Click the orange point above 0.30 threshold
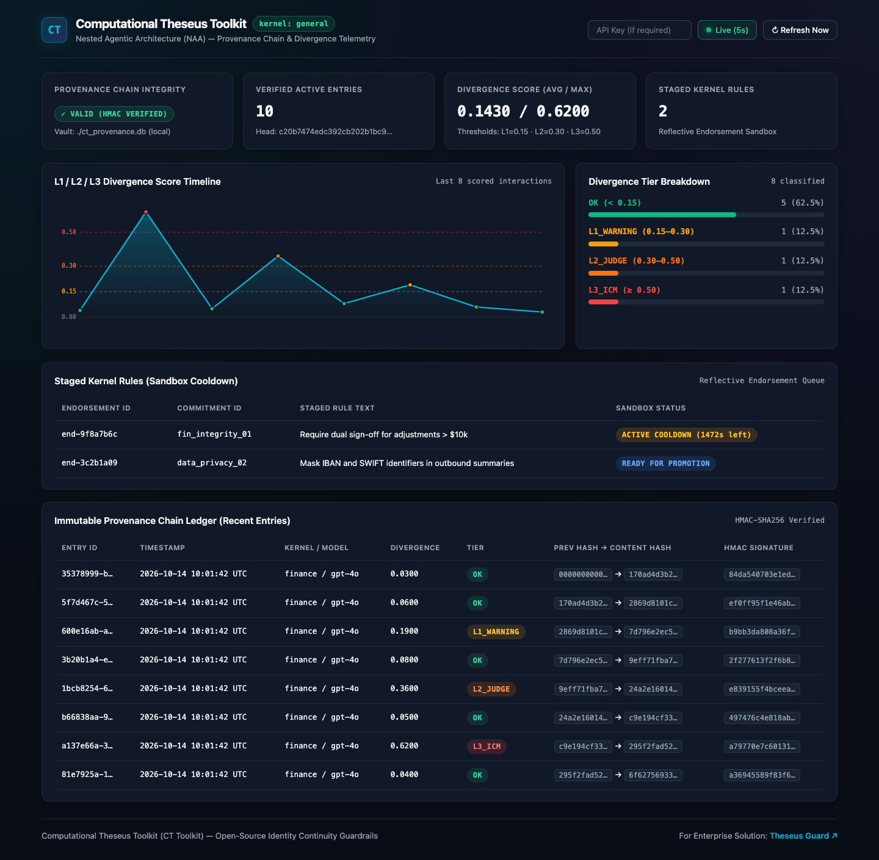The image size is (879, 860). tap(278, 256)
